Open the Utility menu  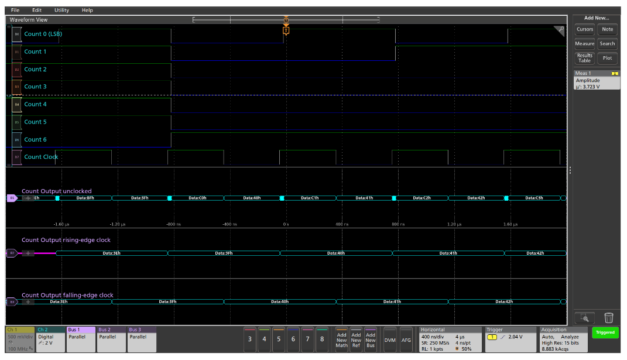pyautogui.click(x=61, y=10)
